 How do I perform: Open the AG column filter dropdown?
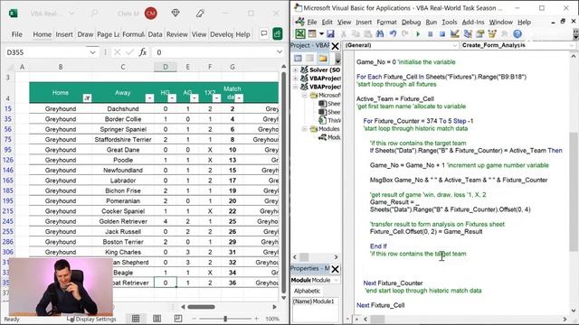(195, 98)
